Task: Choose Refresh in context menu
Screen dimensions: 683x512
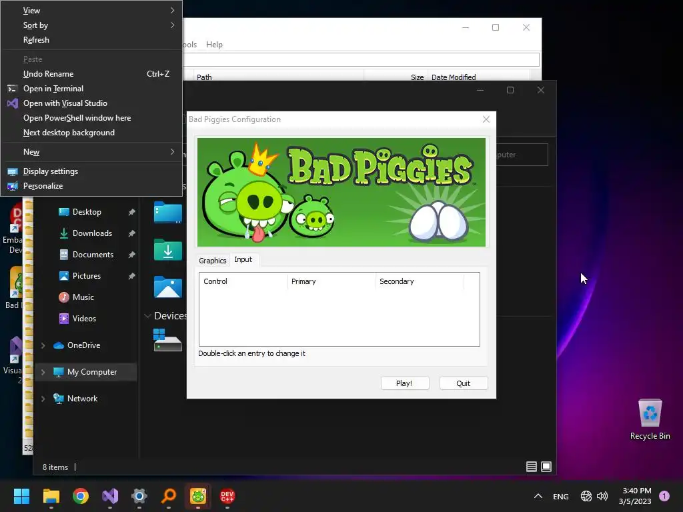Action: [x=91, y=39]
